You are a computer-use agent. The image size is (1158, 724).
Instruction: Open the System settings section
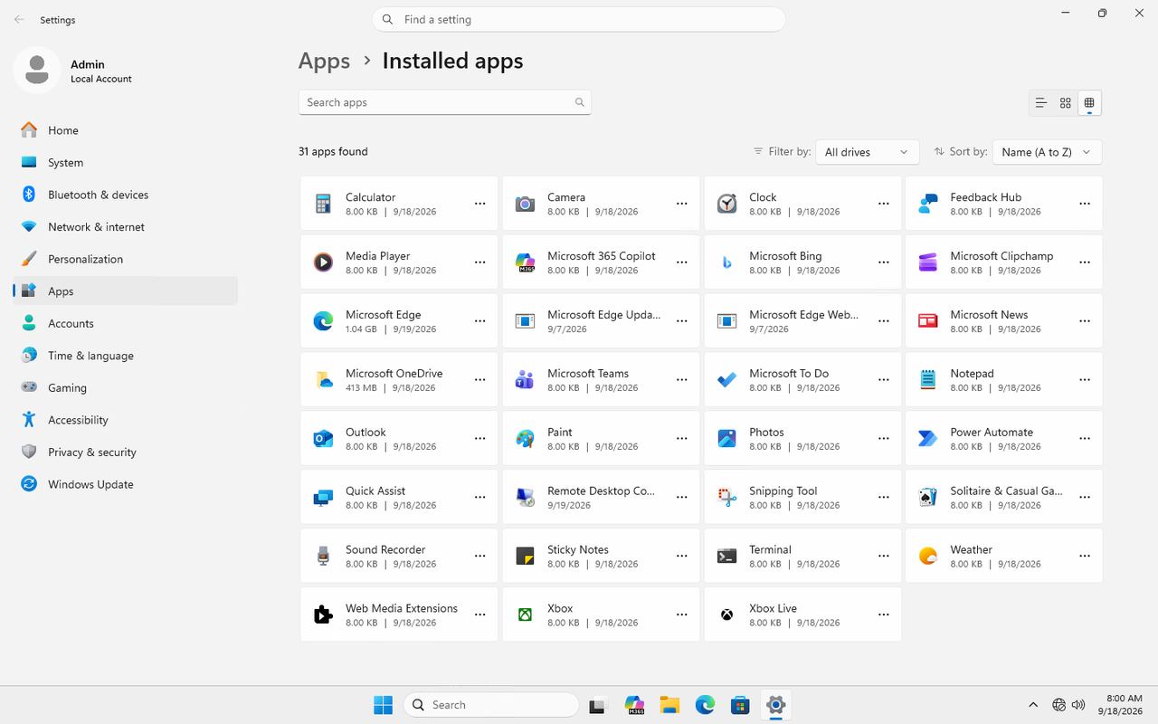tap(126, 163)
